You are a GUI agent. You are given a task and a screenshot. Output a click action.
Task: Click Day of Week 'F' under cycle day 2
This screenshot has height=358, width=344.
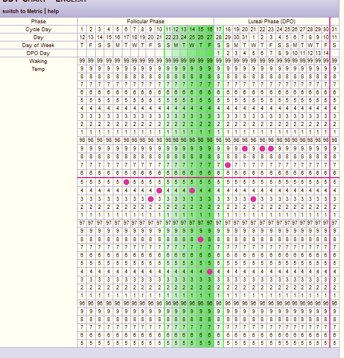91,45
